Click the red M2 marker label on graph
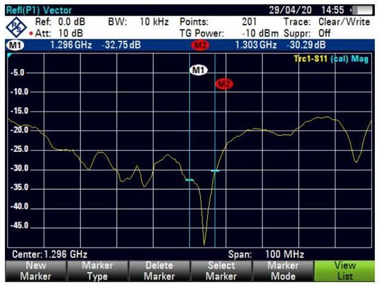This screenshot has width=381, height=287. pyautogui.click(x=224, y=84)
